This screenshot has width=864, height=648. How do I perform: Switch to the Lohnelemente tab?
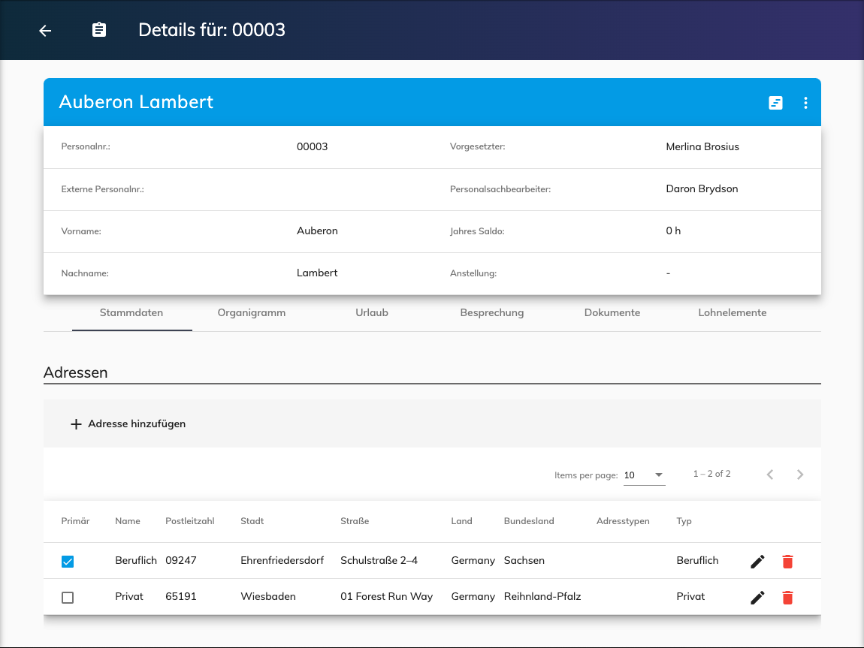[x=733, y=312]
